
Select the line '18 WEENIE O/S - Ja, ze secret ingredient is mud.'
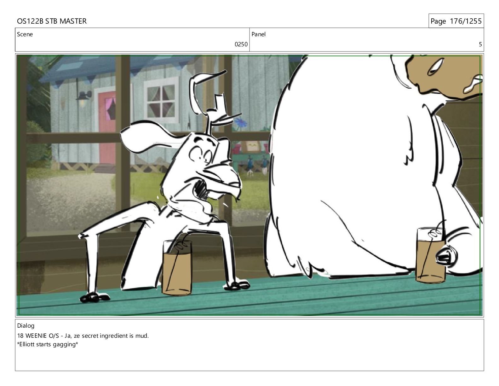point(83,336)
